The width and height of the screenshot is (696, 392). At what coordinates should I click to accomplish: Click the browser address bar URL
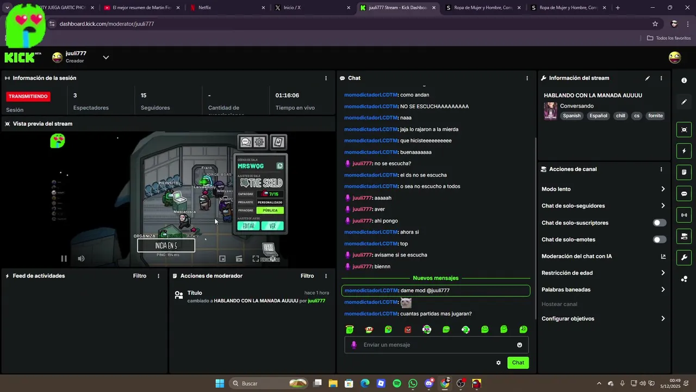(107, 24)
